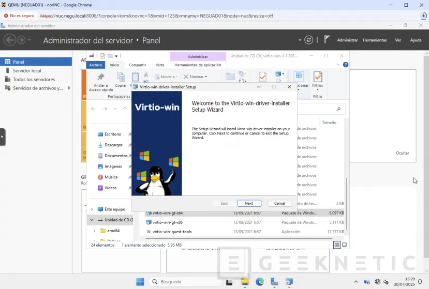Select Escritorio in the navigation pane
This screenshot has height=289, width=429.
click(x=113, y=134)
